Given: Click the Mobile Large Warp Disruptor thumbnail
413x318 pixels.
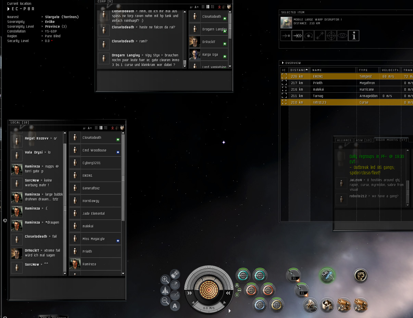Looking at the screenshot, I should pos(286,23).
